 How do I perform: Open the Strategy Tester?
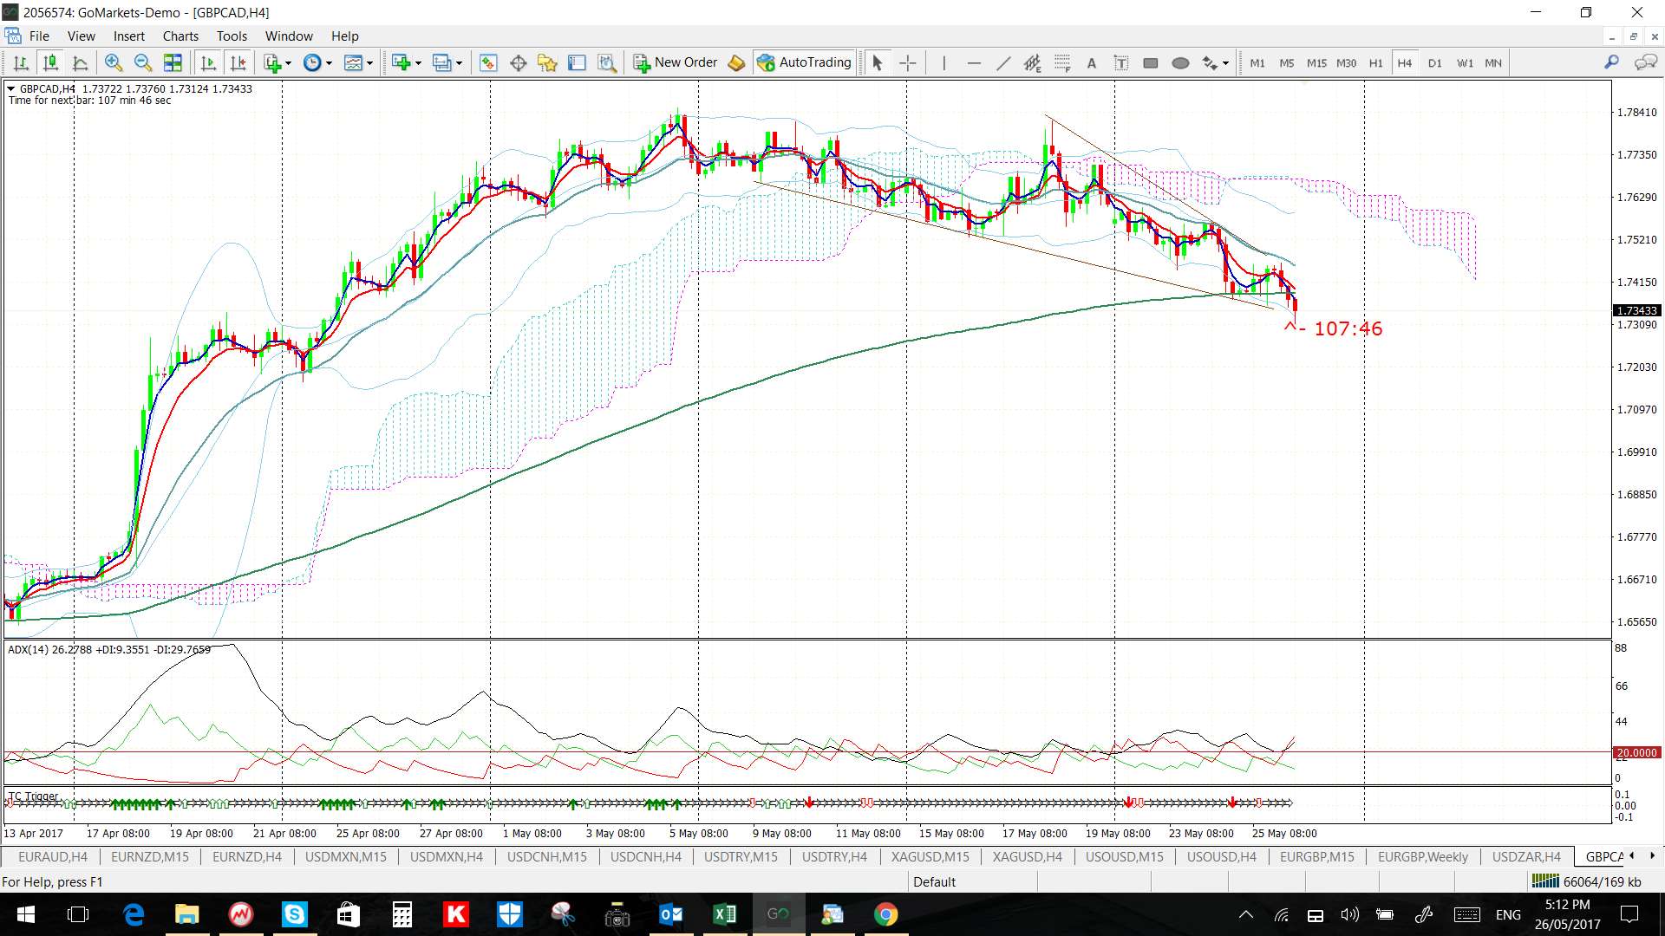pyautogui.click(x=607, y=62)
